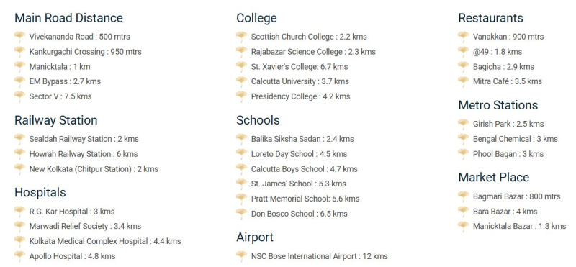Select the Mitra Café restaurant entry
The width and height of the screenshot is (576, 267).
point(508,81)
